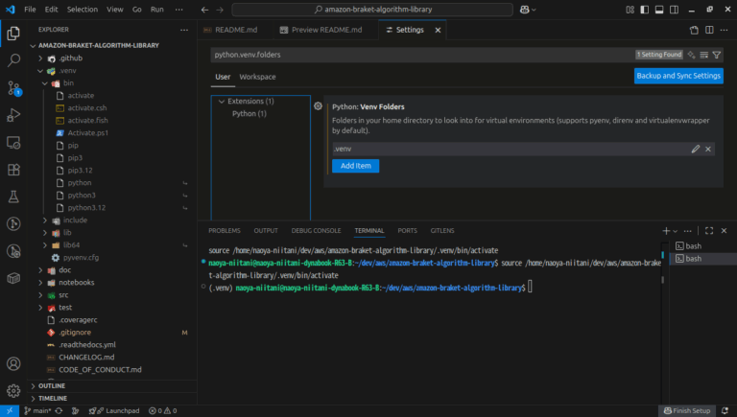The width and height of the screenshot is (737, 417).
Task: Open the Run menu
Action: [x=157, y=10]
